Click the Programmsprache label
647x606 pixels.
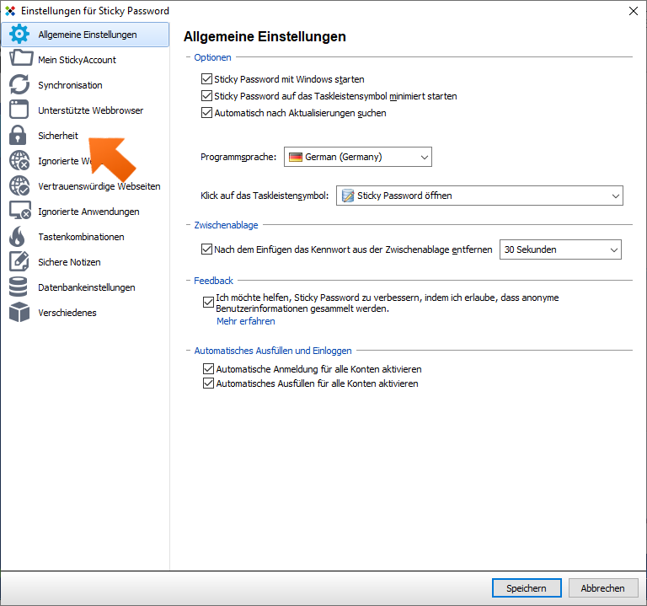[238, 157]
